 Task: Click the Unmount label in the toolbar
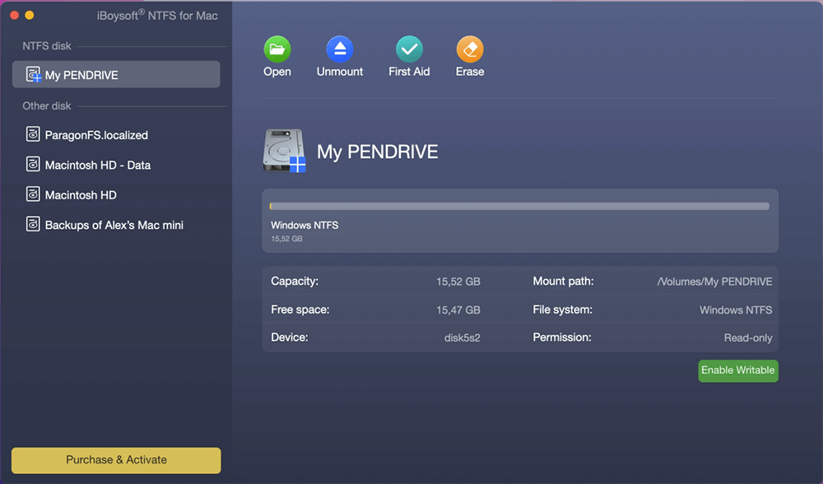click(340, 72)
